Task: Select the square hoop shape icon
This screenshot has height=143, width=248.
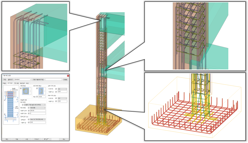Action: pyautogui.click(x=26, y=91)
